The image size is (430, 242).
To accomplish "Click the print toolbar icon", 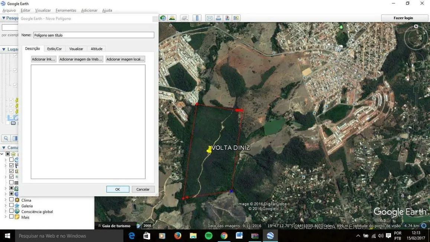I will tap(218, 18).
